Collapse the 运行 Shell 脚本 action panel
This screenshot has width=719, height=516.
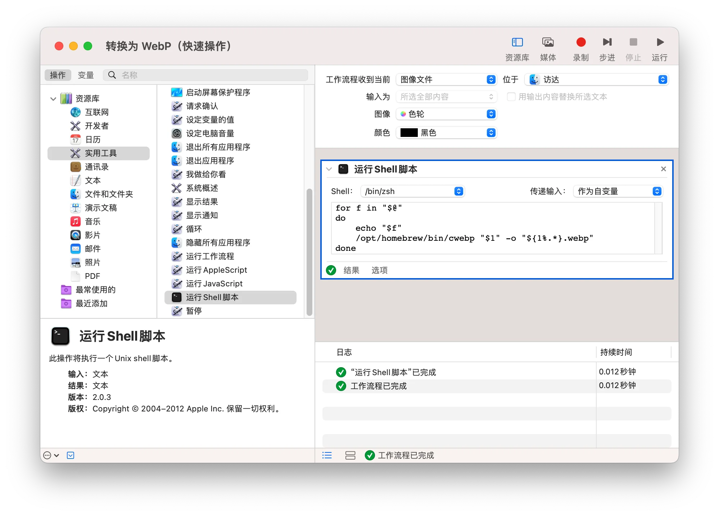[329, 169]
